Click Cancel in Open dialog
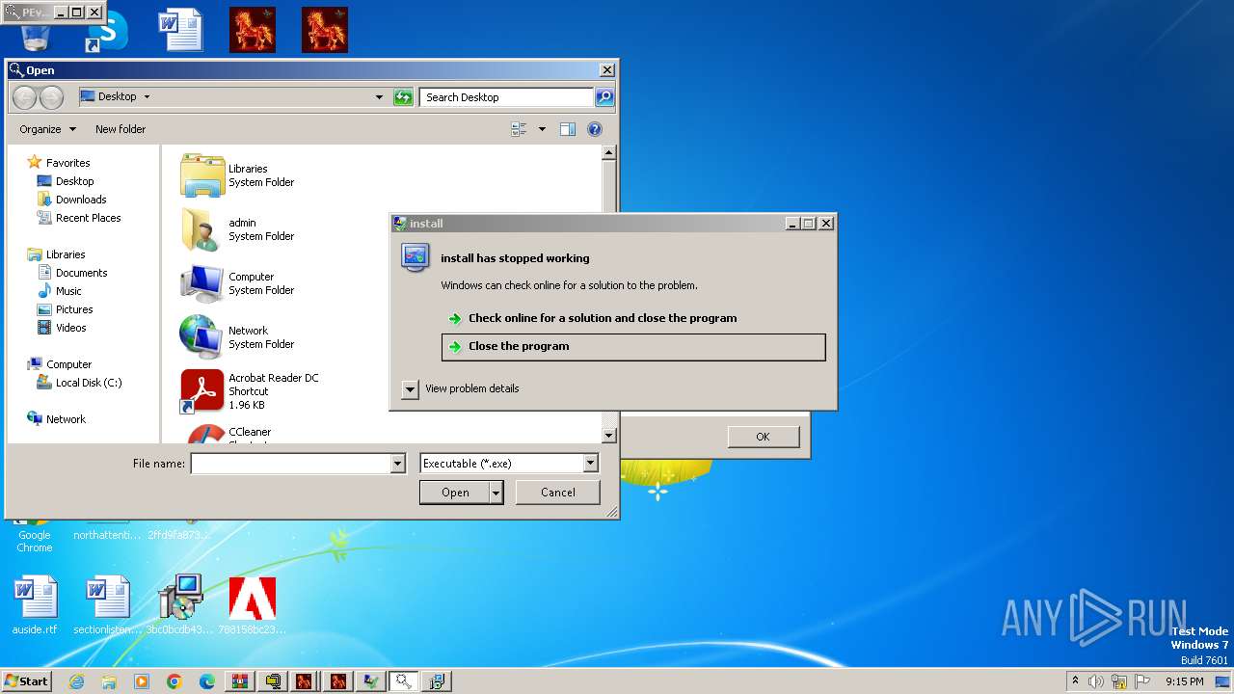The image size is (1234, 694). point(557,493)
